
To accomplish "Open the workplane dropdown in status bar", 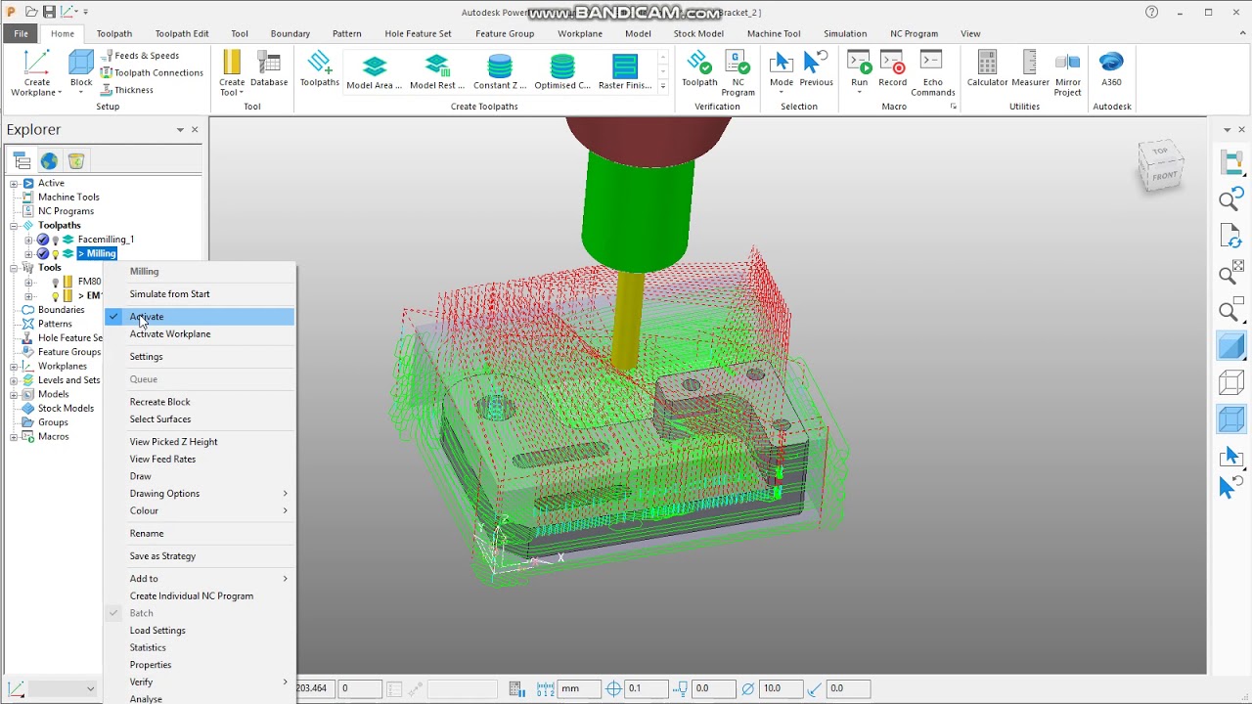I will pos(90,688).
